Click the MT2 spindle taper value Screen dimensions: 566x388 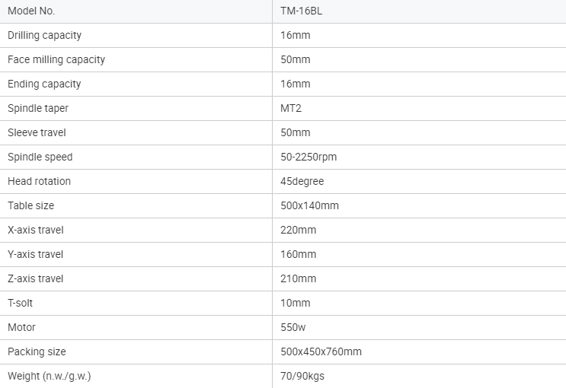click(292, 108)
